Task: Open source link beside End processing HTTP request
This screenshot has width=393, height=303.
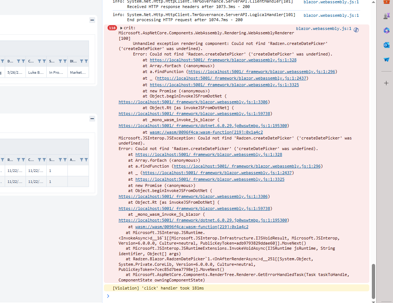Action: tap(331, 15)
